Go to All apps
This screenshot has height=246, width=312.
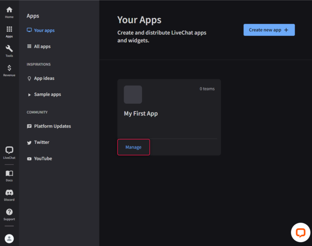click(42, 46)
